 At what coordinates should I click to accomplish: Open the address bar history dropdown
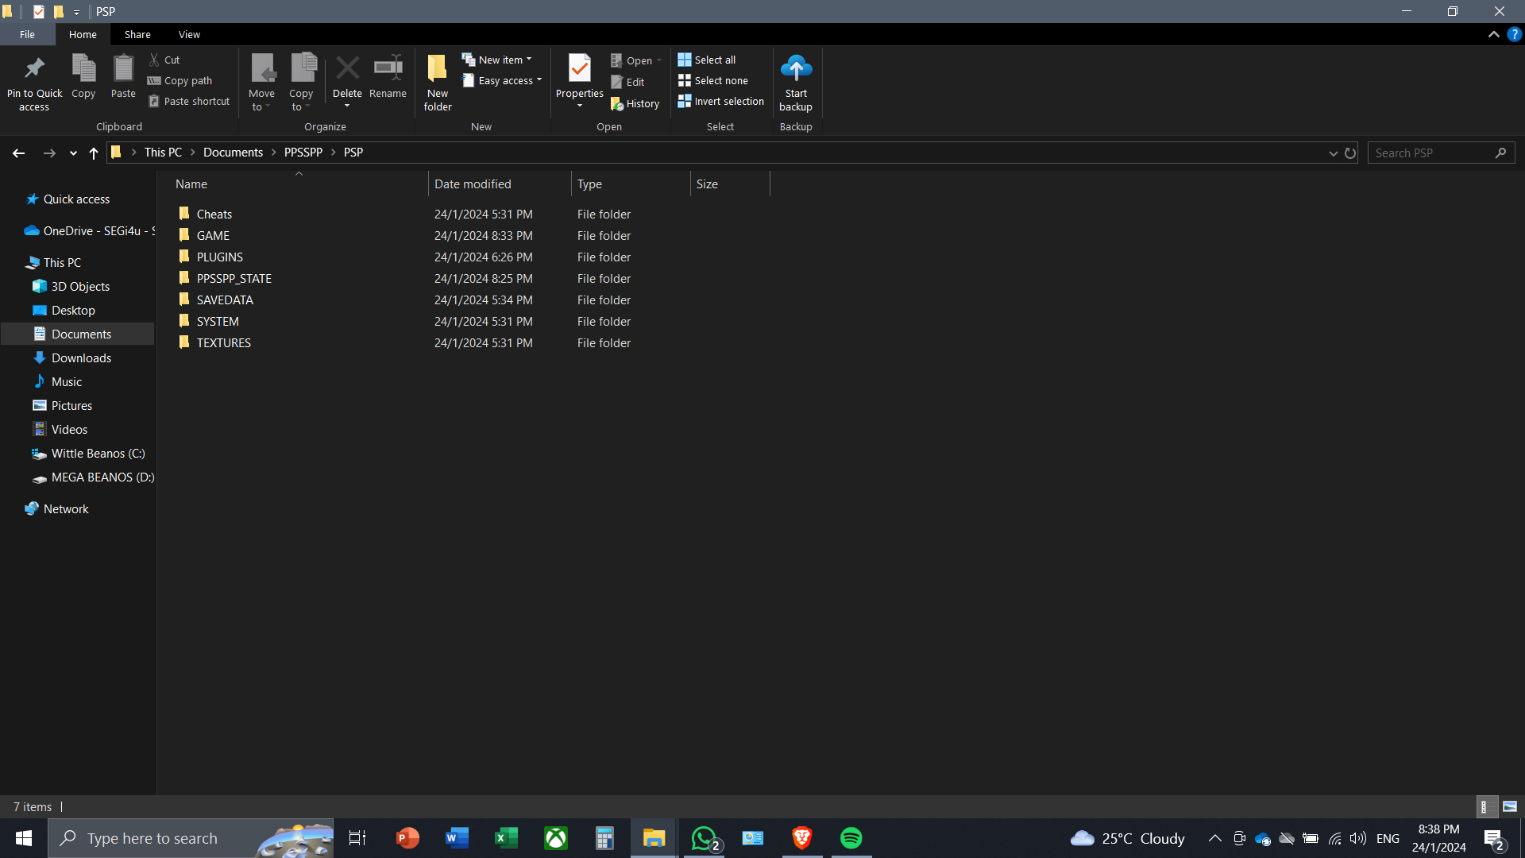1333,153
